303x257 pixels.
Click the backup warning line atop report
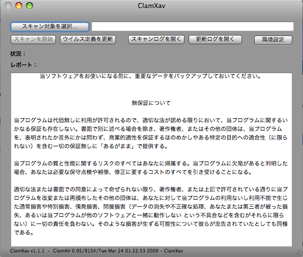150,76
